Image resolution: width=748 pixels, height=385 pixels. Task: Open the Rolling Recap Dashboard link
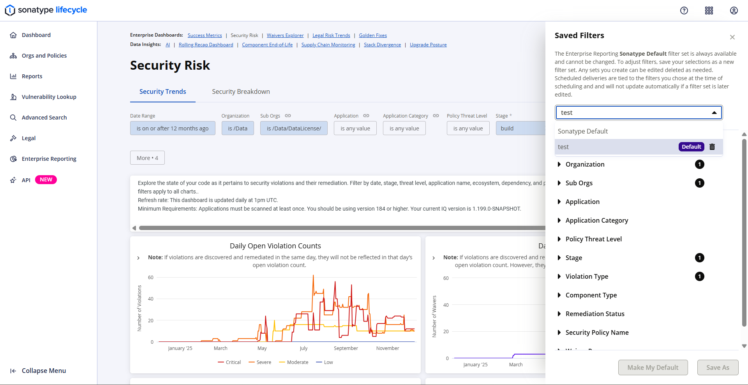206,45
